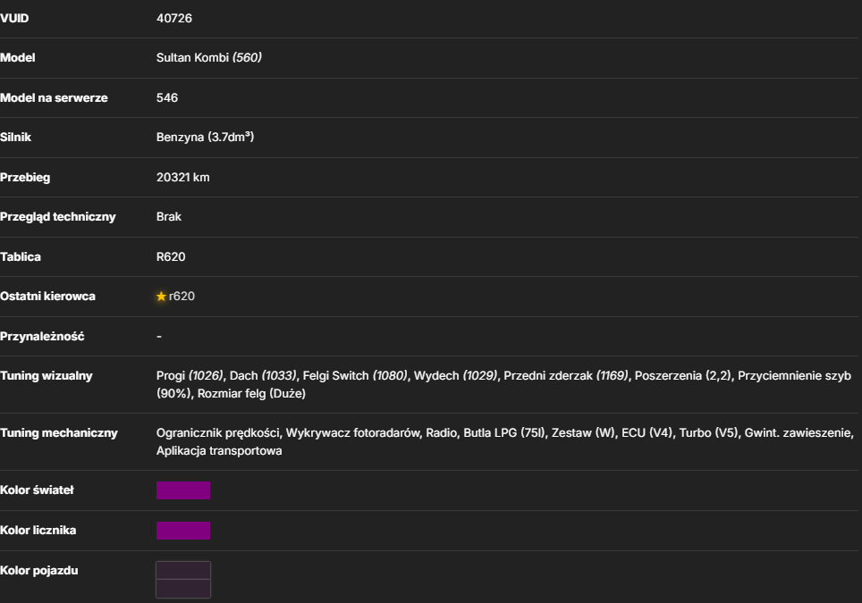Click the Benzyna (3.7dm³) engine value
862x603 pixels.
(x=205, y=138)
